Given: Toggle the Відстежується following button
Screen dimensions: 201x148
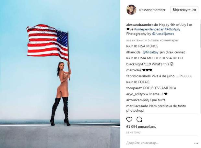Looking at the screenshot, I should tap(184, 10).
